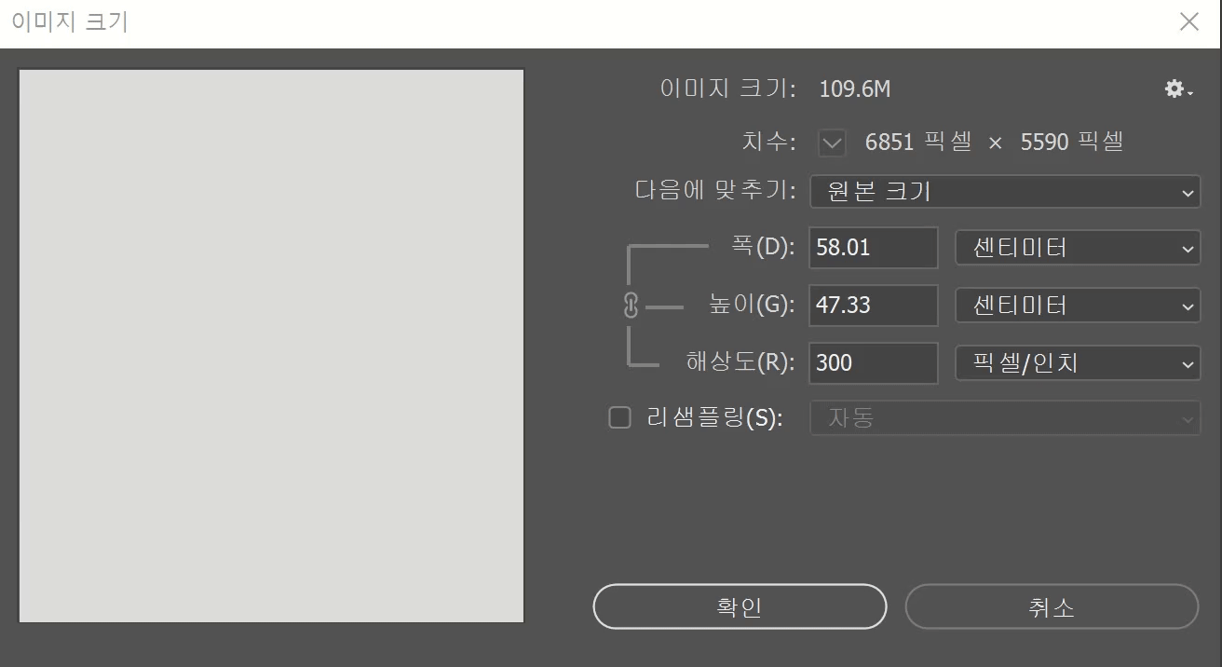Screen dimensions: 1222x667
Task: Click the image preview area
Action: tap(271, 346)
